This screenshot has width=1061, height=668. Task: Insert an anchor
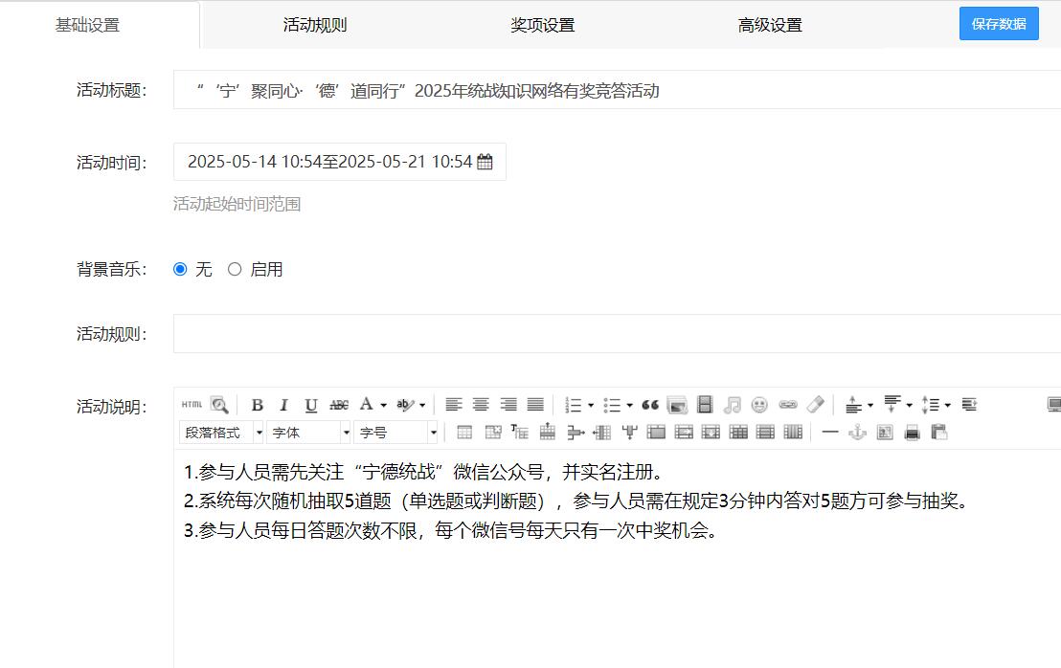pyautogui.click(x=857, y=432)
